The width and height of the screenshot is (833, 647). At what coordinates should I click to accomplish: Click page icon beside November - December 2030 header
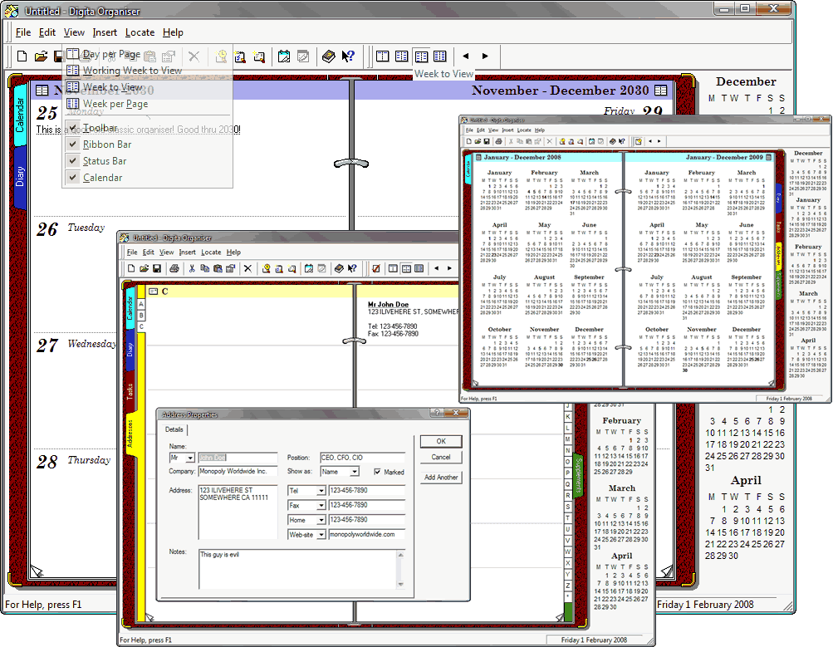[661, 91]
